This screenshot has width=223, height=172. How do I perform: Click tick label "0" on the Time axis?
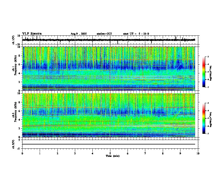coord(22,153)
